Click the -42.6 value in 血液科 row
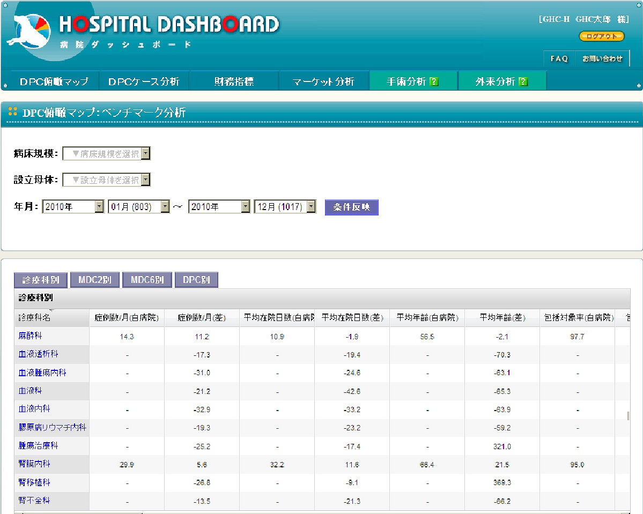Image resolution: width=643 pixels, height=514 pixels. click(x=352, y=391)
